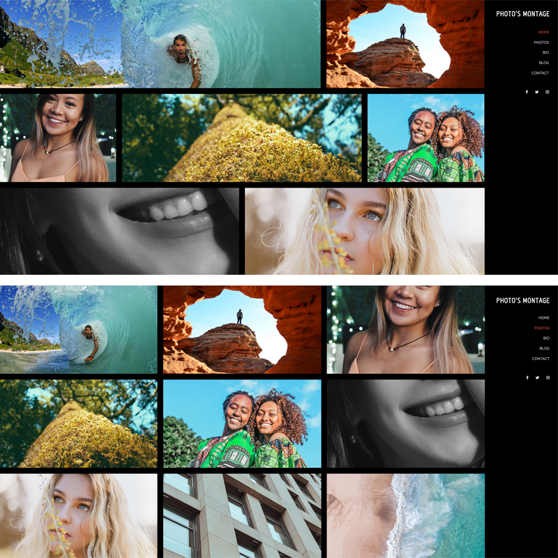Click the bottom PHOTO'S MONTAGE site title
Image resolution: width=558 pixels, height=558 pixels.
[522, 301]
